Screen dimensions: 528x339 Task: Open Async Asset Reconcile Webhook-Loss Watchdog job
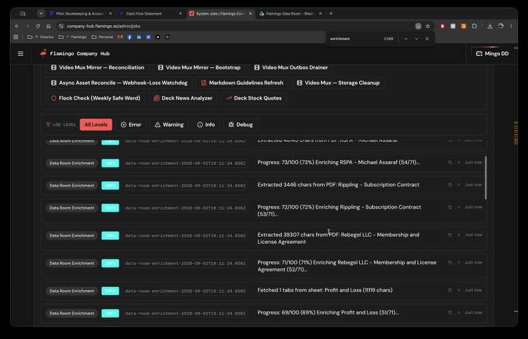119,83
